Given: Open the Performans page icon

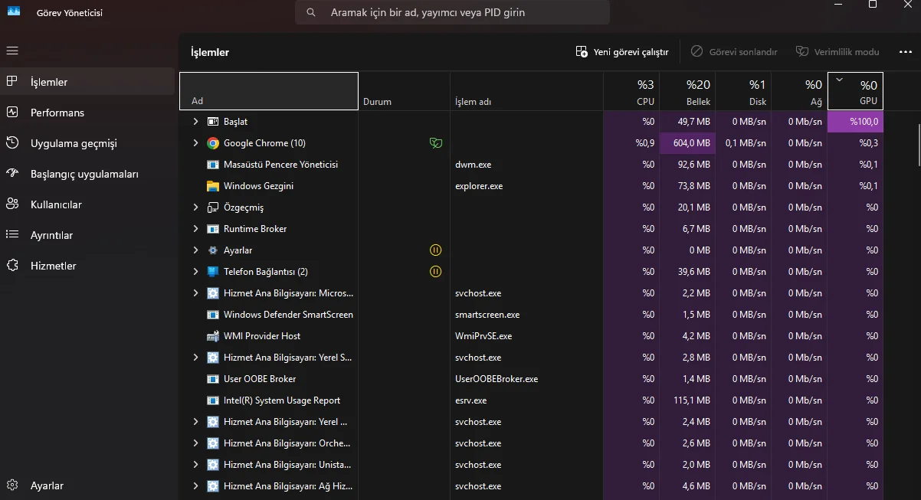Looking at the screenshot, I should tap(12, 113).
